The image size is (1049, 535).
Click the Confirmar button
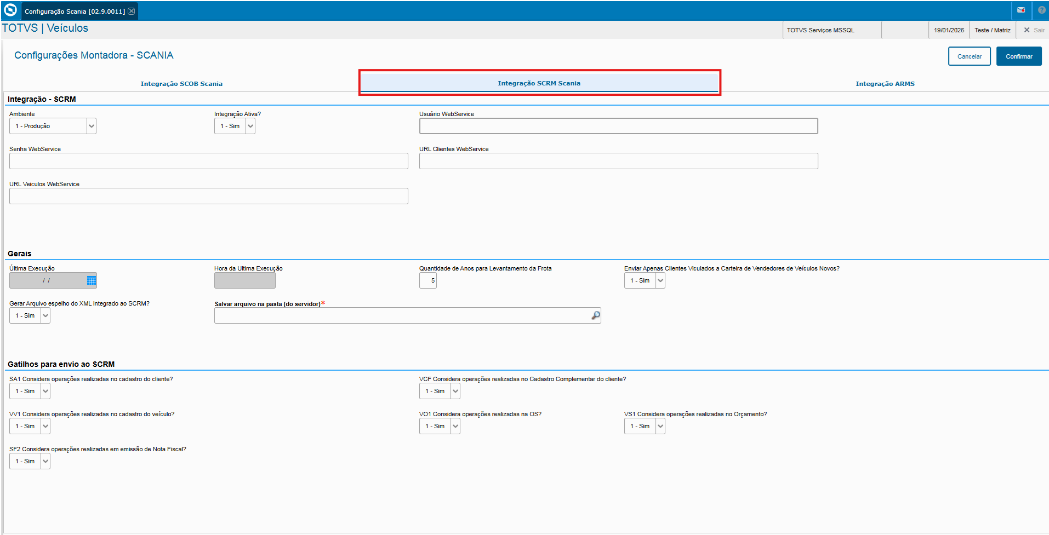click(x=1019, y=56)
